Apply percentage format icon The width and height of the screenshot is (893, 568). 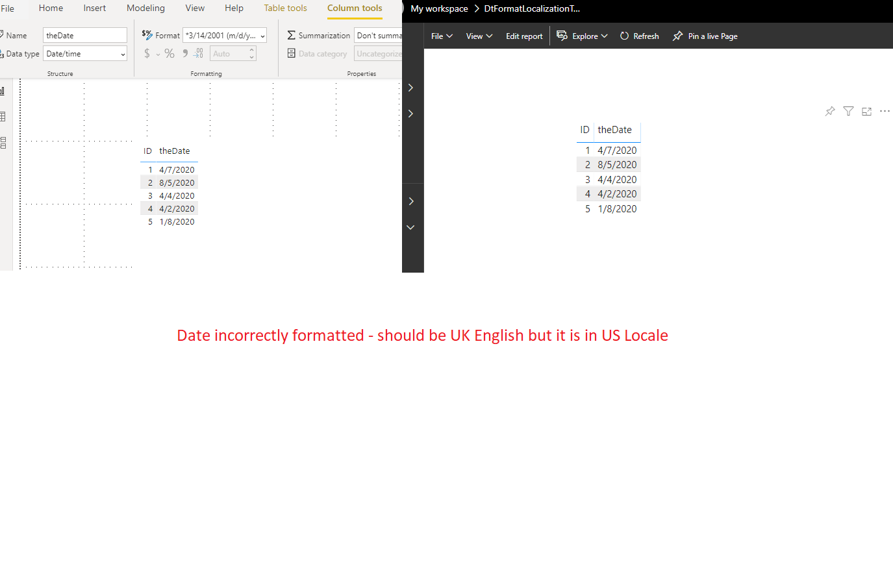click(x=170, y=53)
